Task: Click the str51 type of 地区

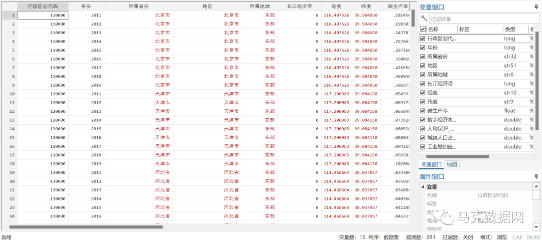Action: coord(510,66)
